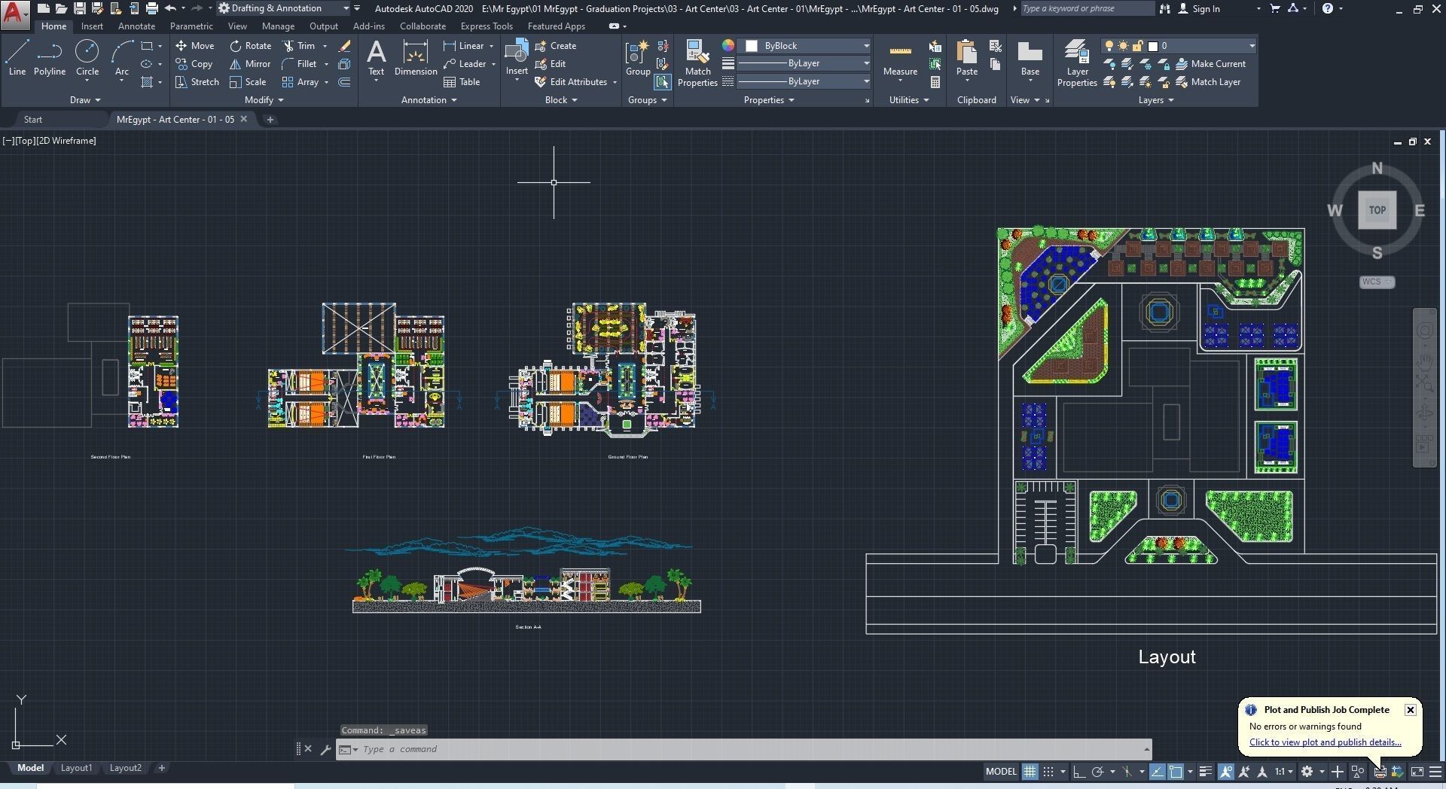Screen dimensions: 1446x789
Task: Click the Copy tool in Modify panel
Action: 194,64
